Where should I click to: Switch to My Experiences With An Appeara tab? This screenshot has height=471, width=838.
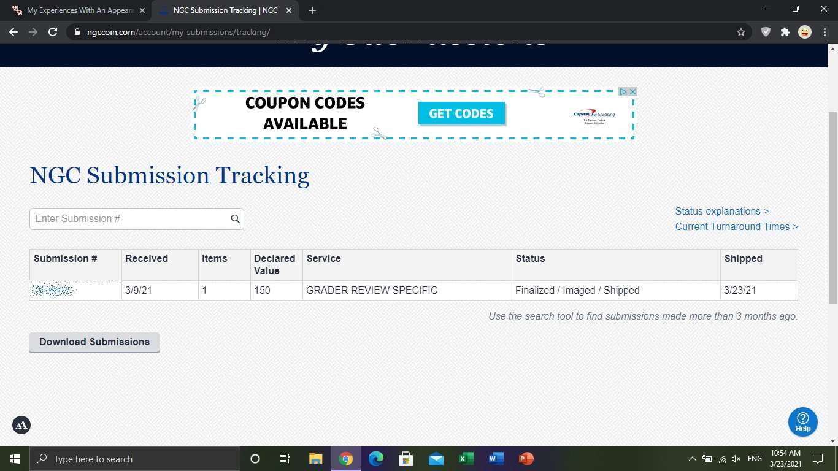[79, 10]
